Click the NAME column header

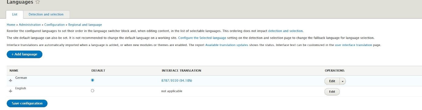coord(14,70)
